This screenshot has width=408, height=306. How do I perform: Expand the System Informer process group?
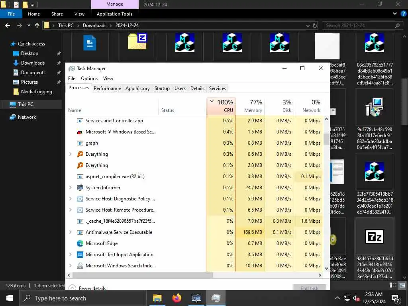point(70,188)
